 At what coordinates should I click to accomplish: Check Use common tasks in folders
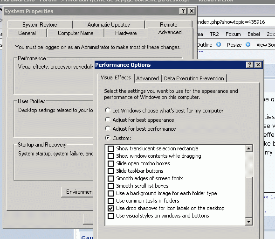click(110, 201)
